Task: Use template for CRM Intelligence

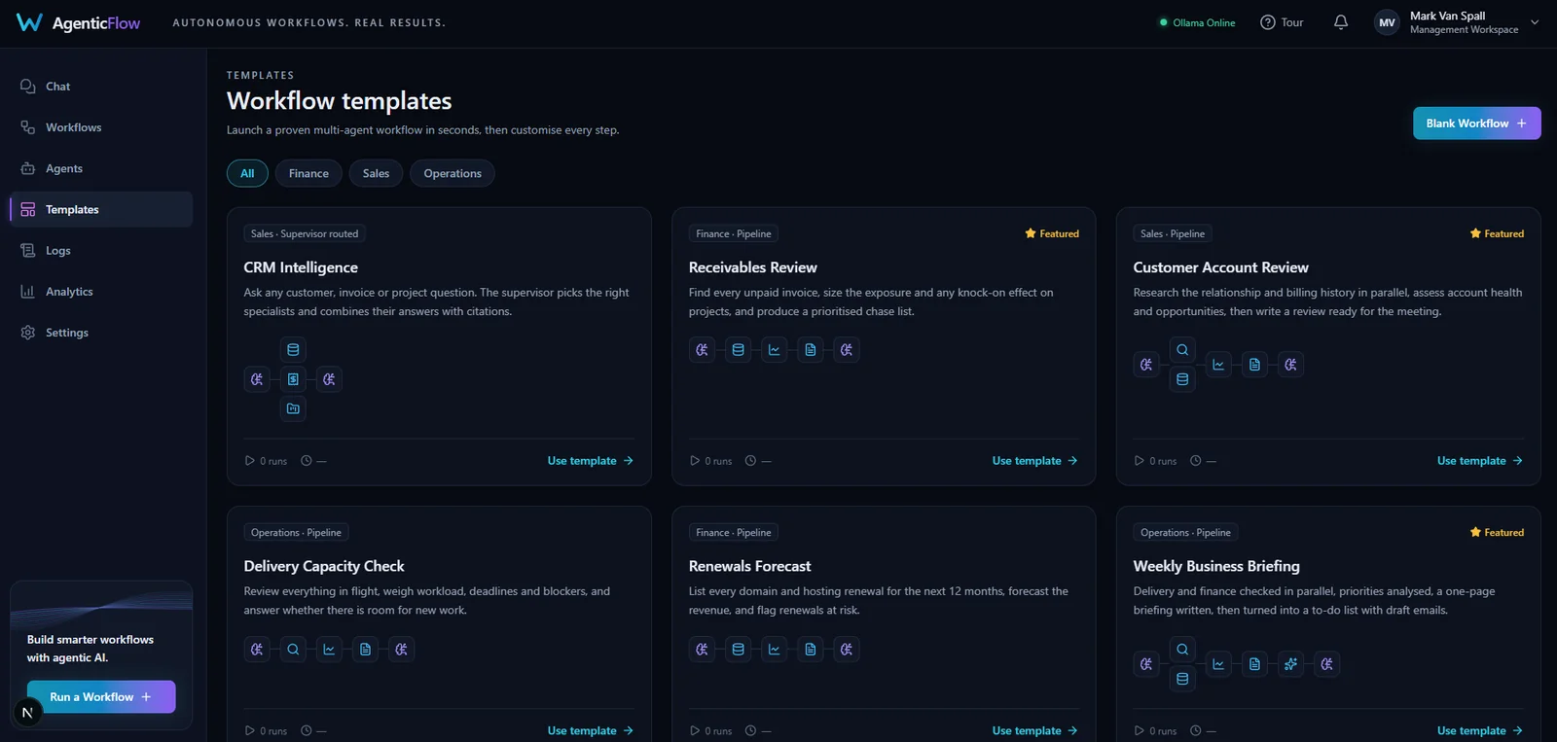Action: pyautogui.click(x=591, y=461)
